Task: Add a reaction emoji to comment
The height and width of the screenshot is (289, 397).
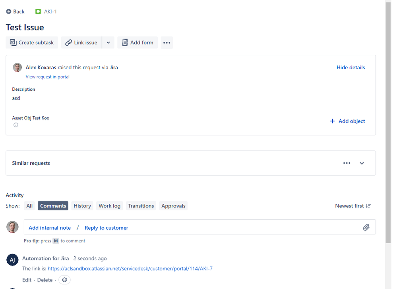Action: [x=64, y=279]
